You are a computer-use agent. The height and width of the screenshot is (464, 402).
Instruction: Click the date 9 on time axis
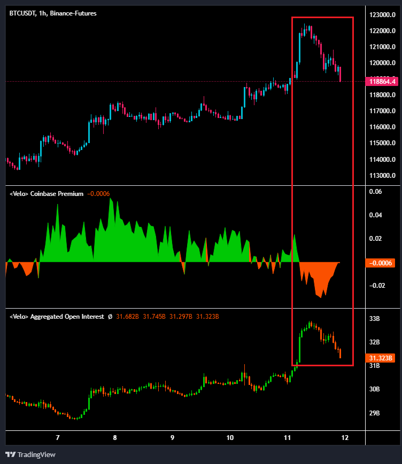point(173,438)
